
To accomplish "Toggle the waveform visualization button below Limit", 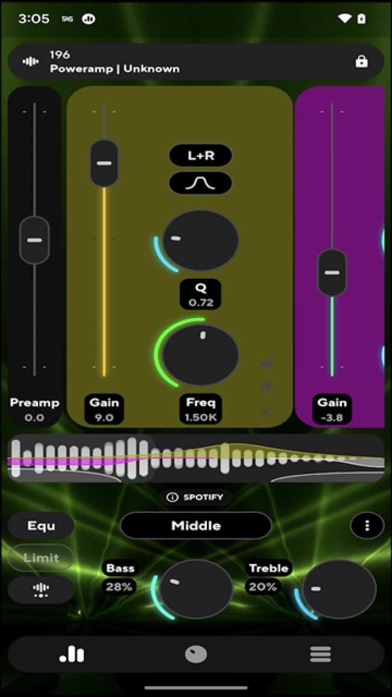I will [x=41, y=590].
